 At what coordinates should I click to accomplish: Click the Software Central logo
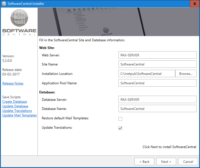click(19, 22)
